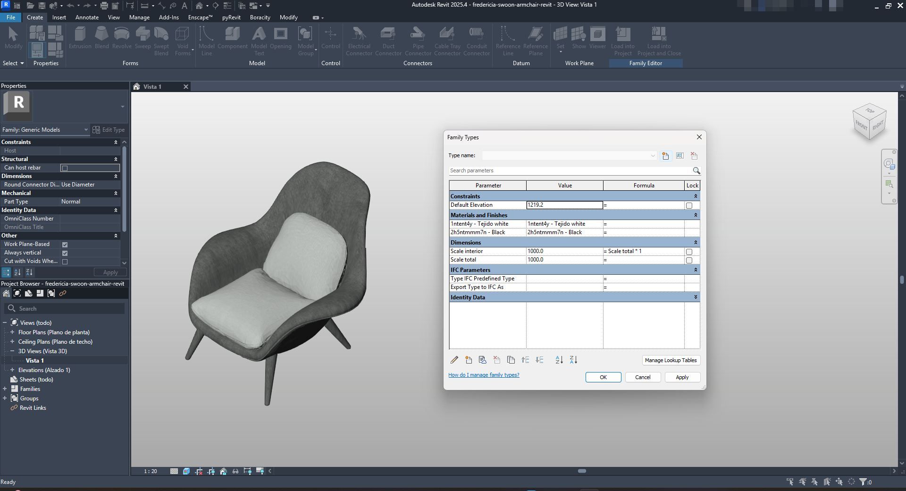The width and height of the screenshot is (906, 491).
Task: Open the File menu
Action: pyautogui.click(x=10, y=17)
